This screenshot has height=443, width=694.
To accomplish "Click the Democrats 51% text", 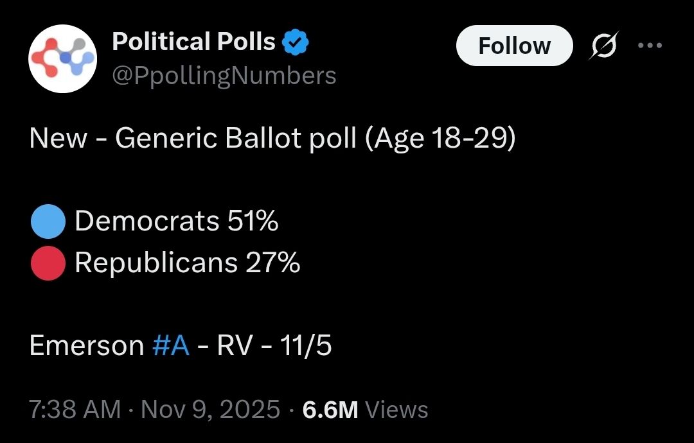I will (x=177, y=221).
